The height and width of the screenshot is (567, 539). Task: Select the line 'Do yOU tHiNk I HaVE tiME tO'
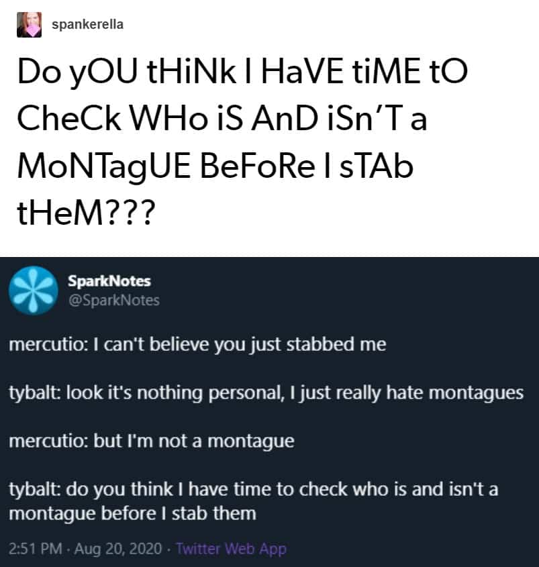(x=242, y=72)
